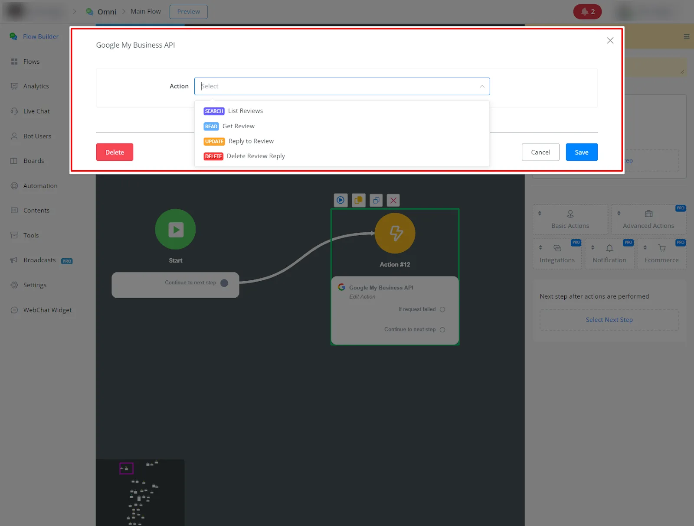Image resolution: width=694 pixels, height=526 pixels.
Task: Click the Tools box icon
Action: pyautogui.click(x=14, y=235)
